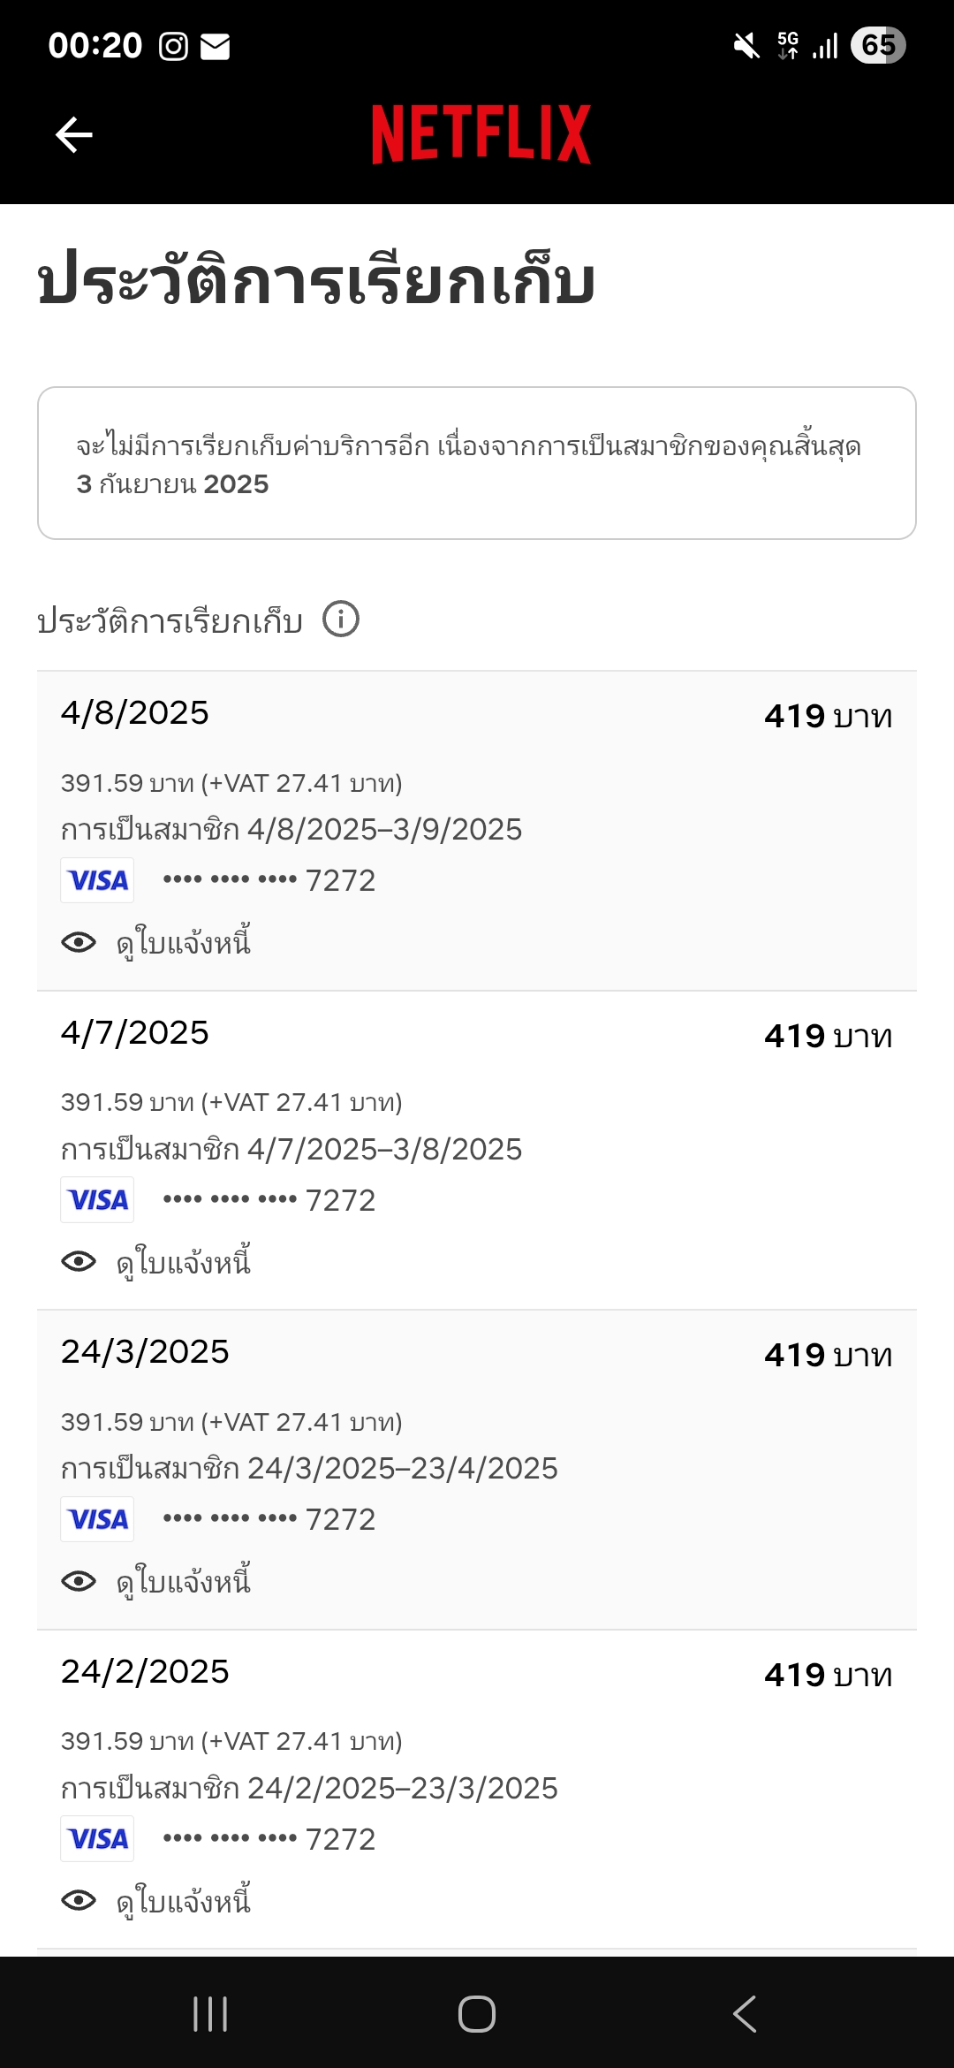The width and height of the screenshot is (954, 2068).
Task: View invoice link for 4/7/2025 charge
Action: pos(184,1262)
